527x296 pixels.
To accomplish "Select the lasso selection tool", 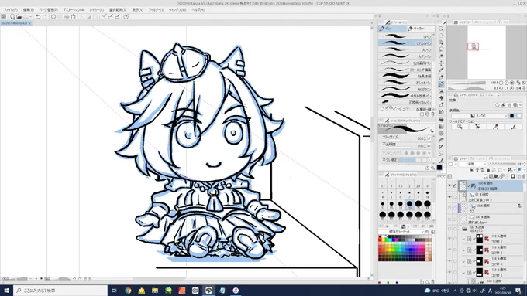I will (441, 49).
